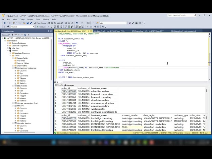Refresh the Object Explorer tree
Image resolution: width=212 pixels, height=159 pixels.
(25, 35)
